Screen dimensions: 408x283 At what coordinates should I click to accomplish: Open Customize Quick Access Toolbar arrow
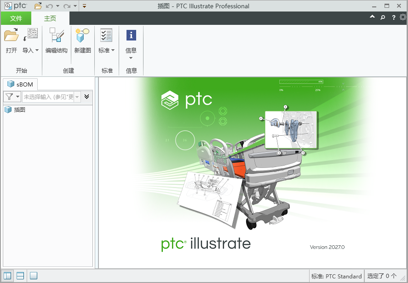coord(84,6)
